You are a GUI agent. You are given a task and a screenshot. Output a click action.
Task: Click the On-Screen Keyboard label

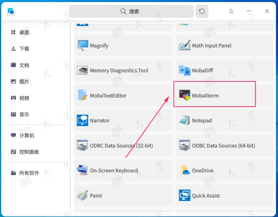coord(114,171)
